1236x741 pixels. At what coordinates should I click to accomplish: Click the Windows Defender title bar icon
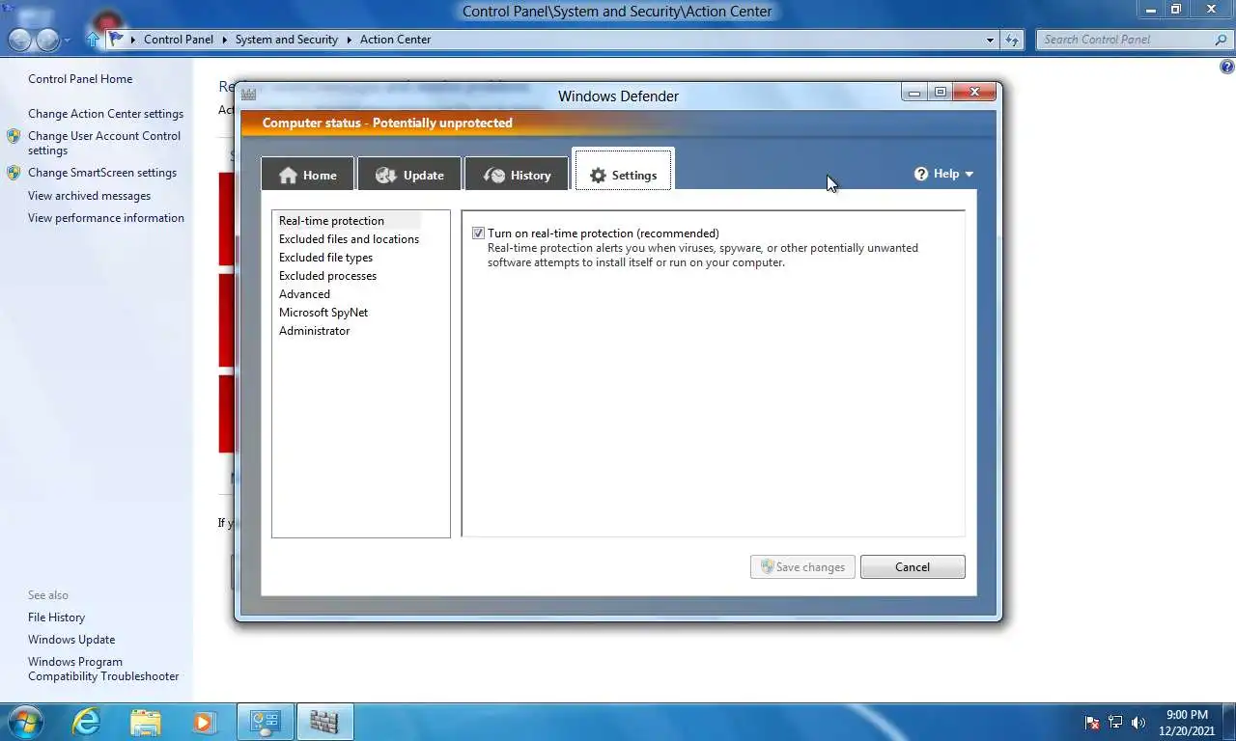(248, 94)
